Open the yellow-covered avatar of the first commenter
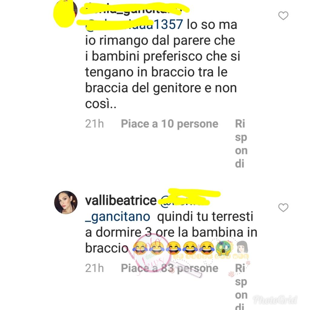Viewport: 310px width, 310px height. coord(65,13)
